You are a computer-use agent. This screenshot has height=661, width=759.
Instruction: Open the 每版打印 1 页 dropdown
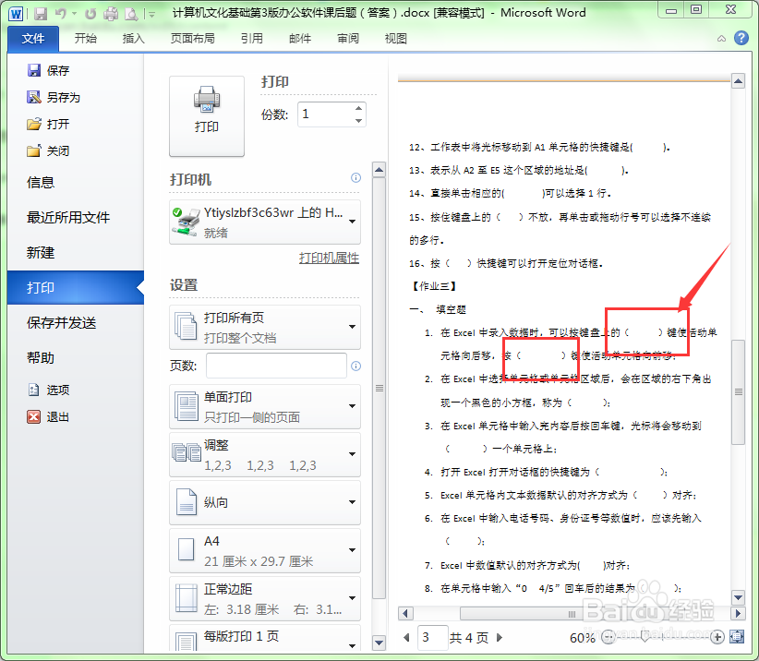click(x=265, y=639)
